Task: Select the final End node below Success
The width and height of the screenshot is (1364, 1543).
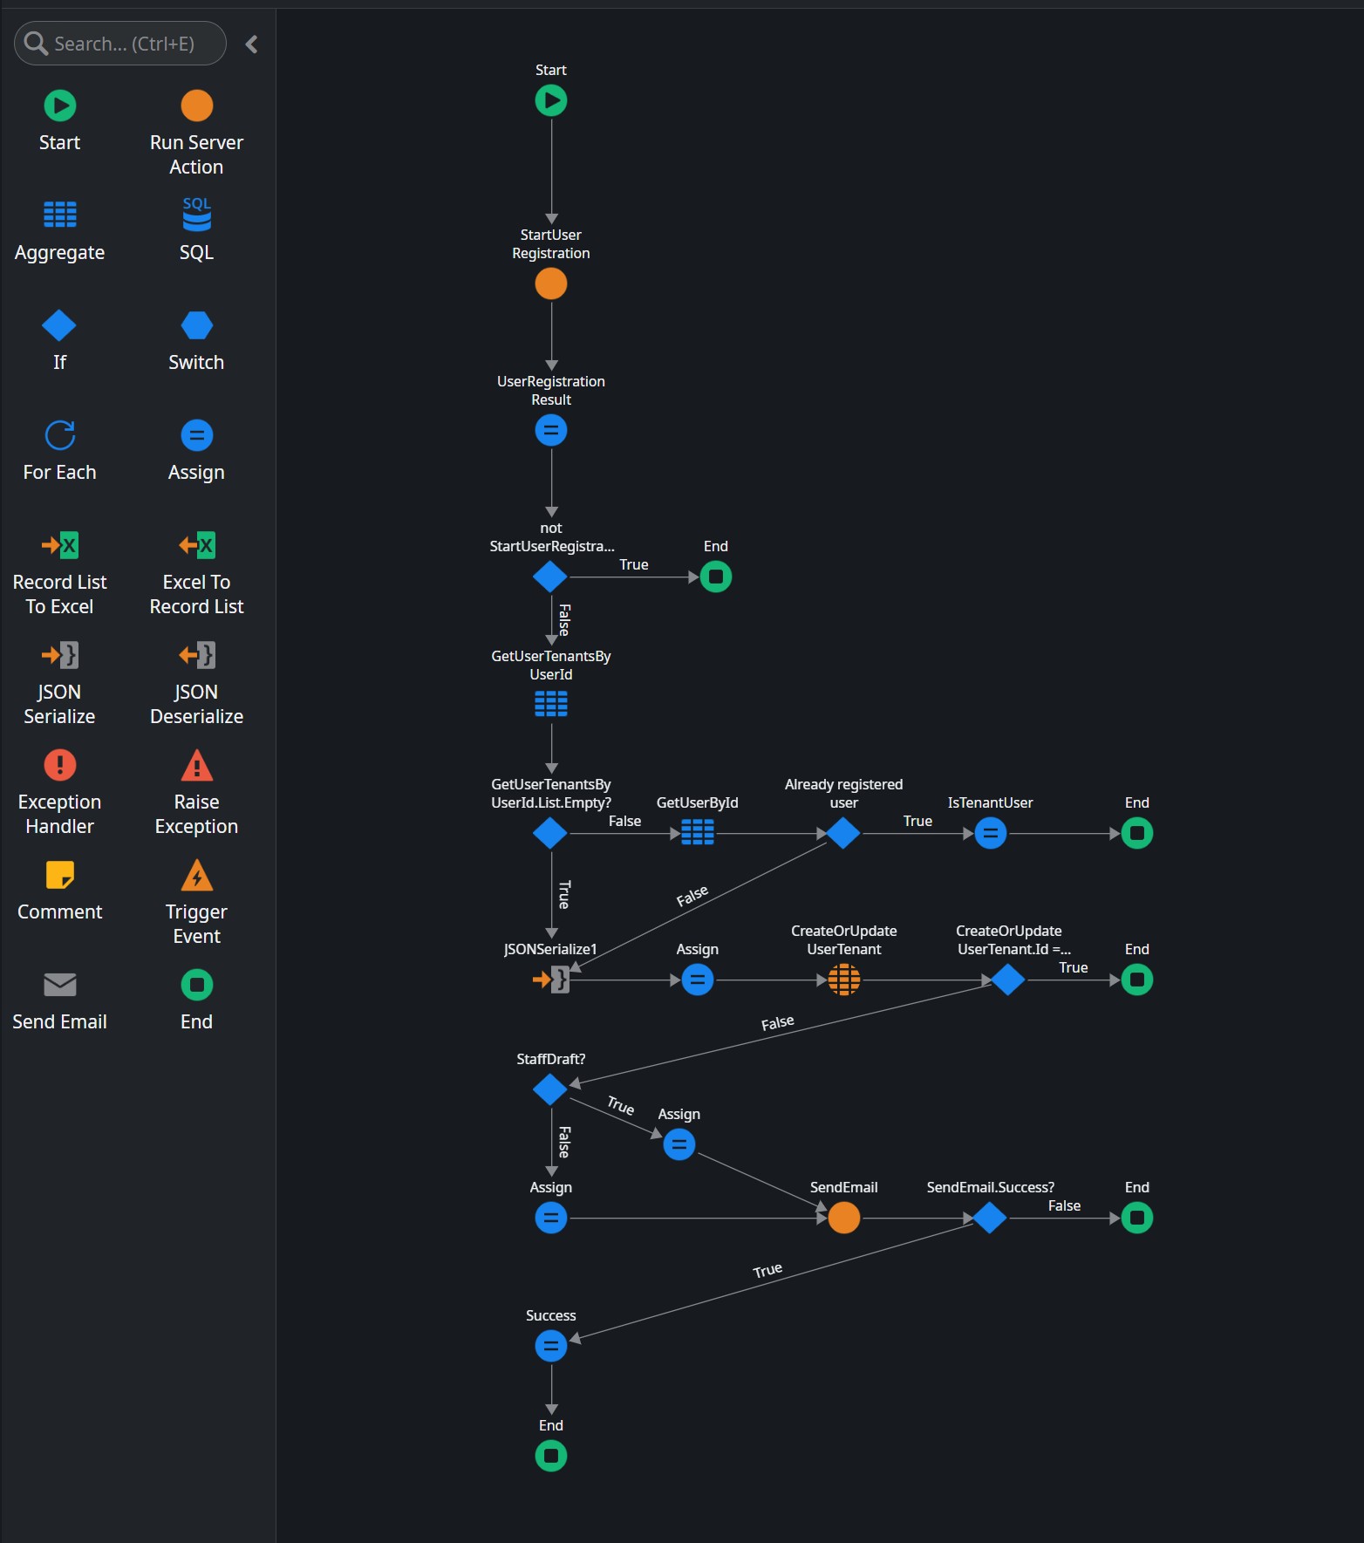Action: coord(551,1457)
